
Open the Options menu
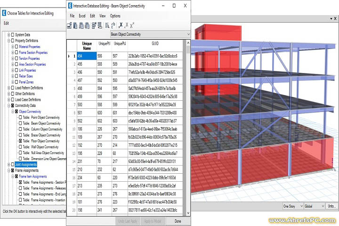tap(115, 16)
